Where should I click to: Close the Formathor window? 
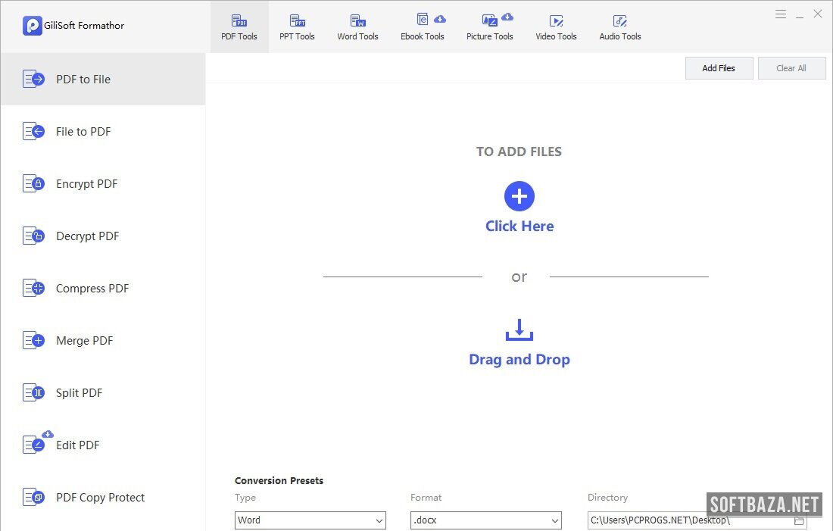(x=818, y=14)
